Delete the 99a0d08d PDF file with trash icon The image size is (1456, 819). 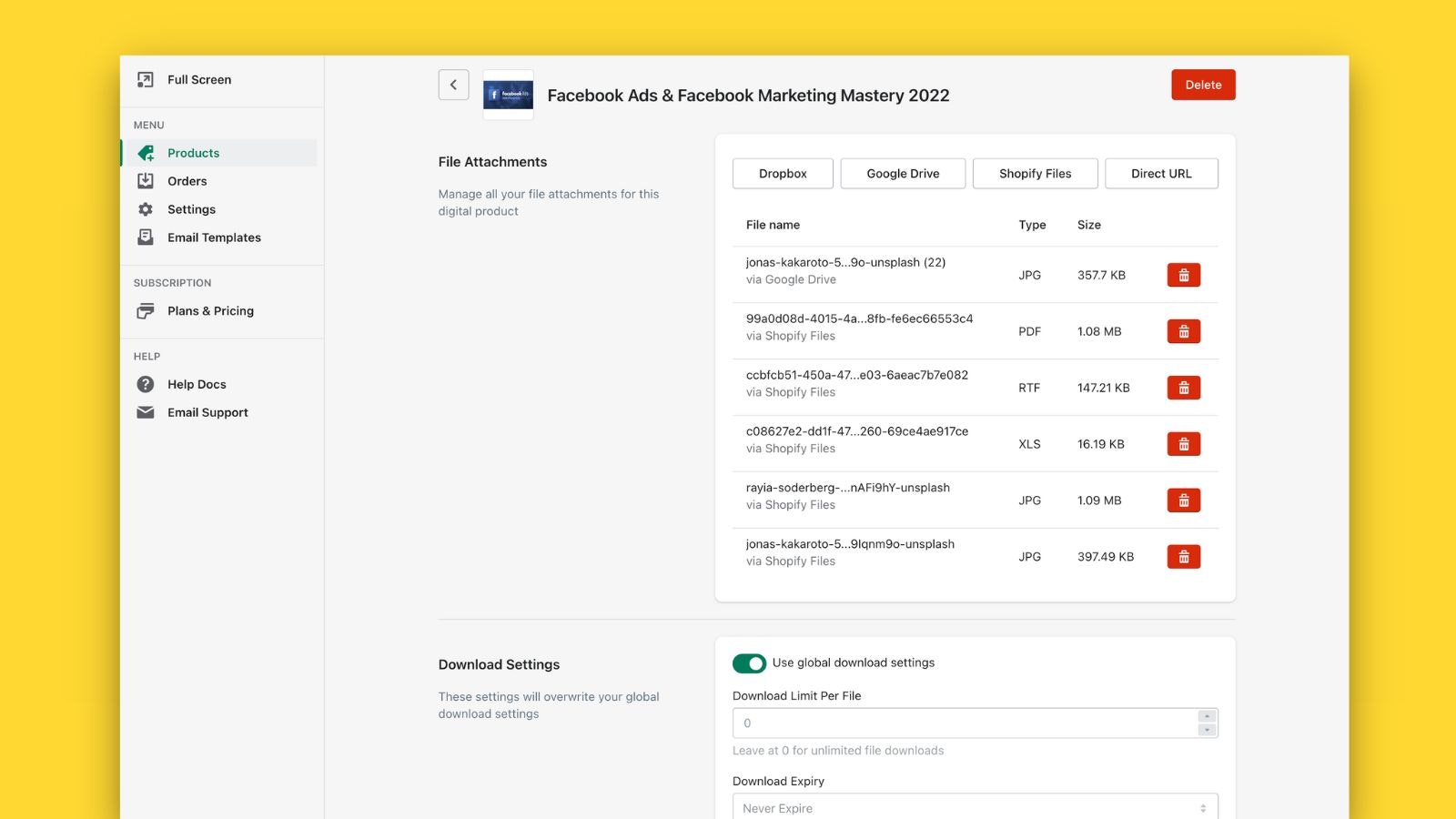1183,331
